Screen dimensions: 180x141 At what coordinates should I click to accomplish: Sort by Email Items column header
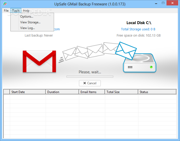[92, 92]
